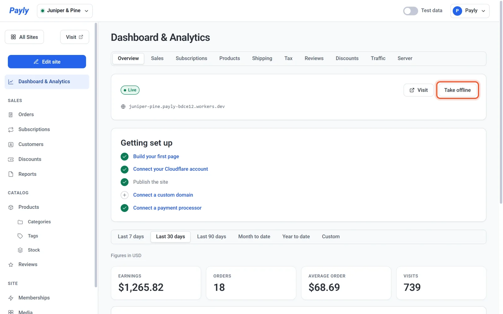Open the Stock layers icon
Image resolution: width=503 pixels, height=314 pixels.
pos(20,250)
